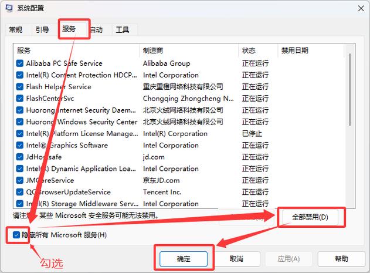Screen dimensions: 370x273
Task: Toggle Intel(R) Dynamic Application Loader checkbox
Action: (x=20, y=168)
